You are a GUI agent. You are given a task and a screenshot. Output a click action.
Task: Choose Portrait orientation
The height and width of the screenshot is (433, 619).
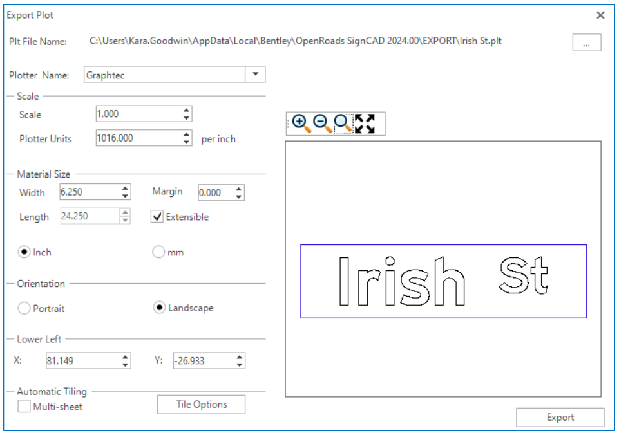[x=24, y=308]
